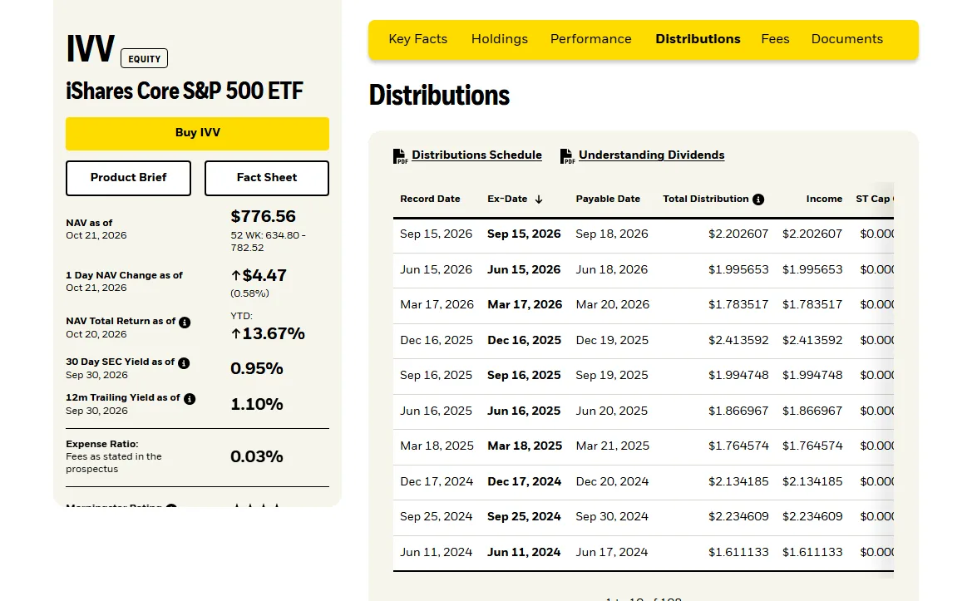Image resolution: width=972 pixels, height=601 pixels.
Task: Select Ex-Date cell Dec 16, 2025
Action: (524, 341)
